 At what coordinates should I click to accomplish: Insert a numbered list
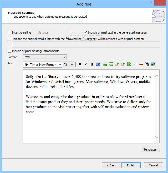[105, 64]
